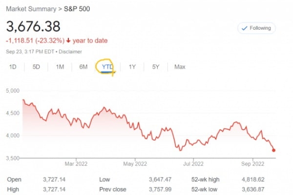
Task: Show the Max time range
Action: [x=180, y=67]
